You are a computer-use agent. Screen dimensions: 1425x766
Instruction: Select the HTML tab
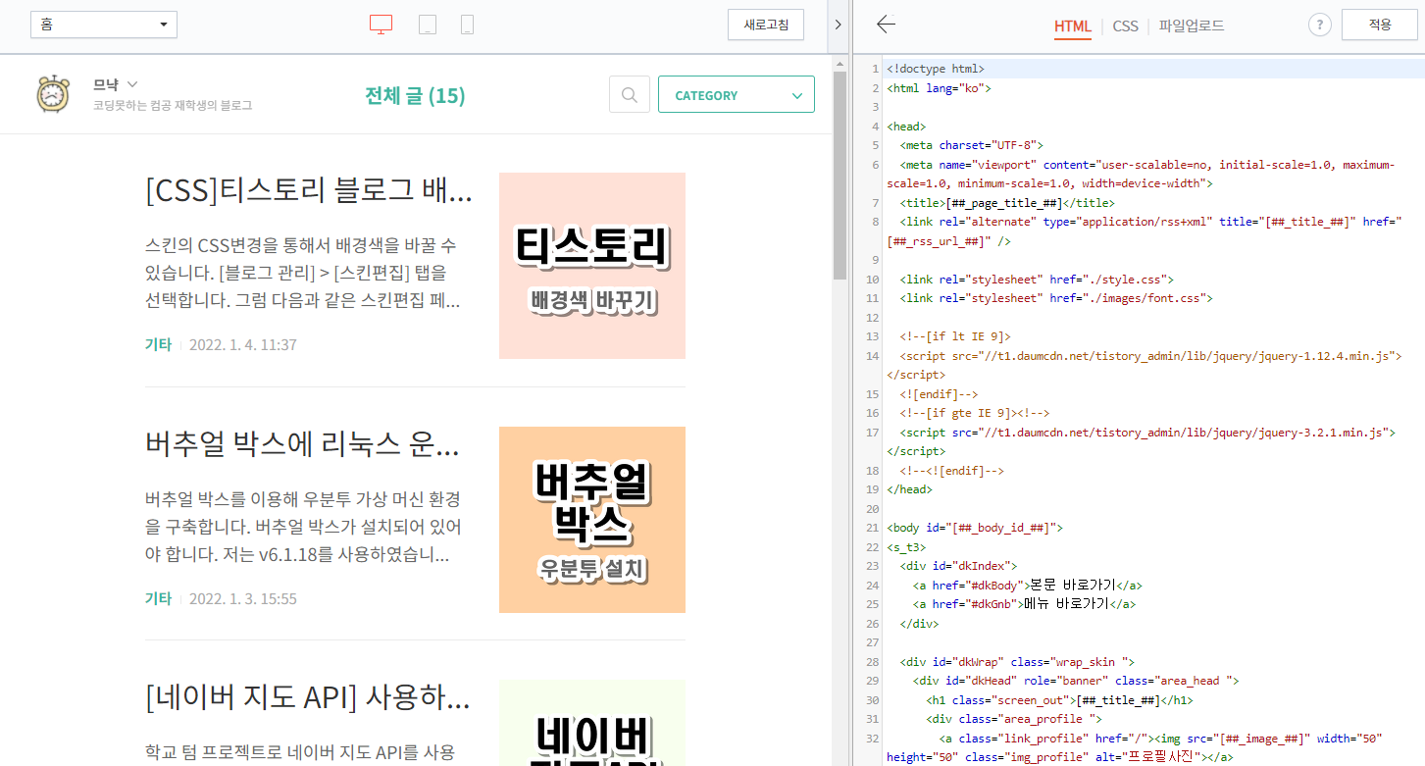tap(1073, 26)
